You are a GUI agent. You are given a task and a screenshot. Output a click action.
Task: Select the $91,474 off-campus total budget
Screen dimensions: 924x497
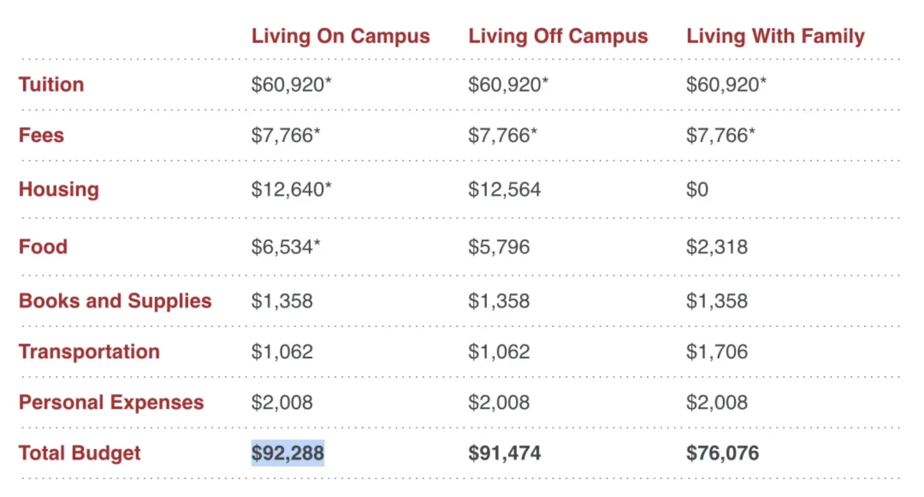pyautogui.click(x=504, y=453)
